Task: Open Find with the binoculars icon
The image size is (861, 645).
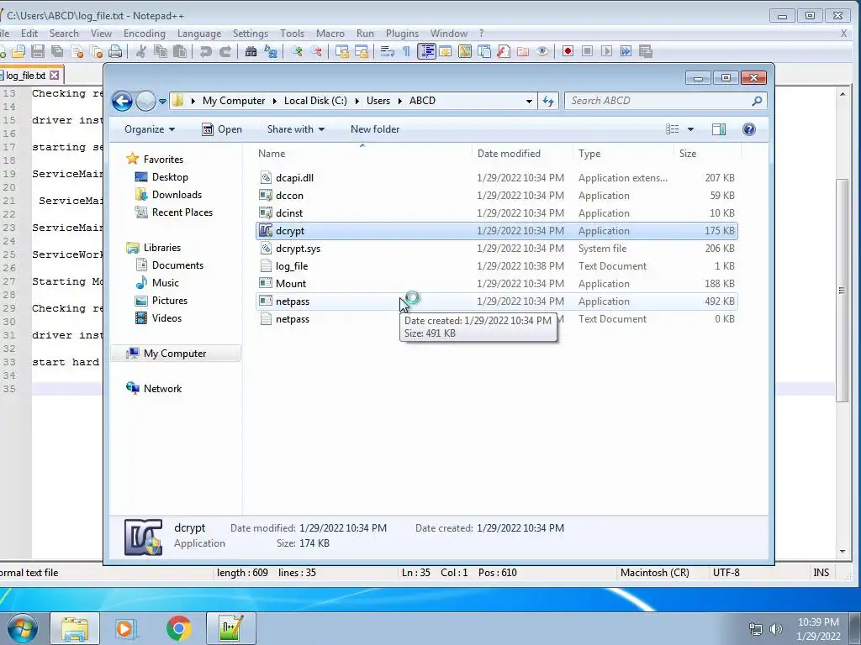Action: 251,51
